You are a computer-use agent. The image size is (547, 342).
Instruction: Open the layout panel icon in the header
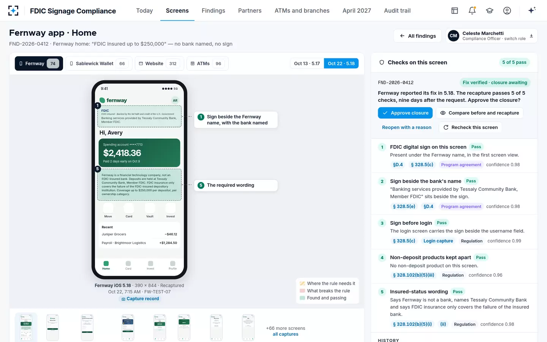(x=455, y=11)
